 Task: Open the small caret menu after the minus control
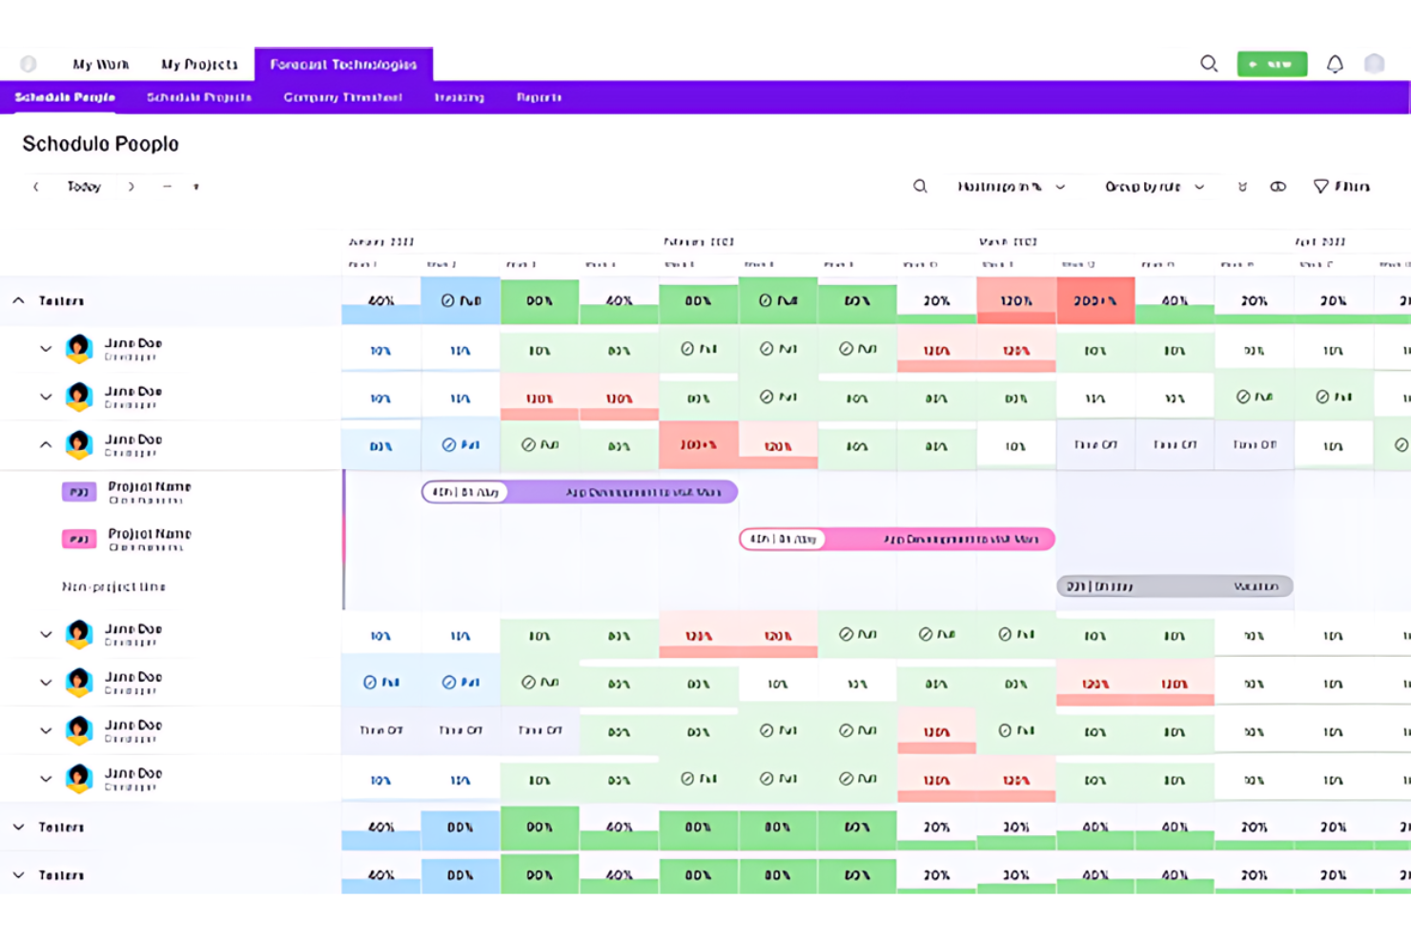click(x=196, y=187)
